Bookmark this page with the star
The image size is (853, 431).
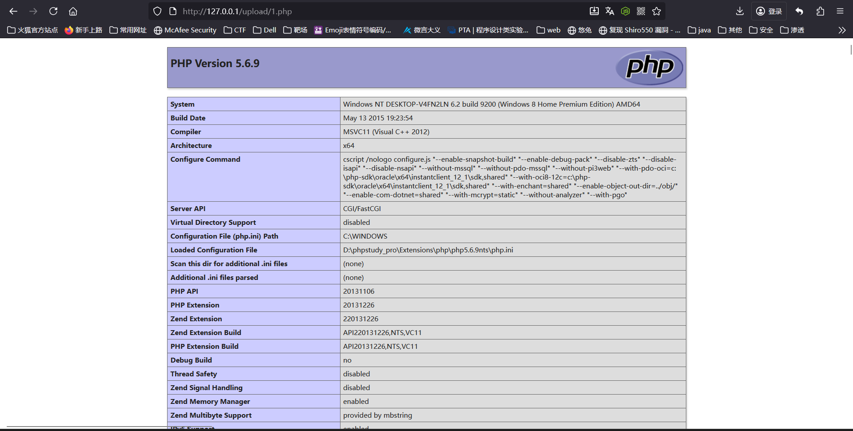click(x=657, y=11)
